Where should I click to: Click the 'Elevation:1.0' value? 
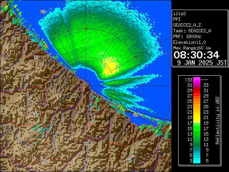click(x=190, y=42)
